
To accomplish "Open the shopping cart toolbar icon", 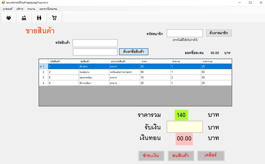I will [x=54, y=18].
